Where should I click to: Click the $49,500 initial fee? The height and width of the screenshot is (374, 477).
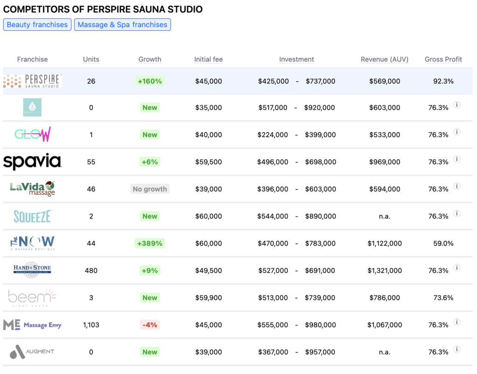point(208,270)
